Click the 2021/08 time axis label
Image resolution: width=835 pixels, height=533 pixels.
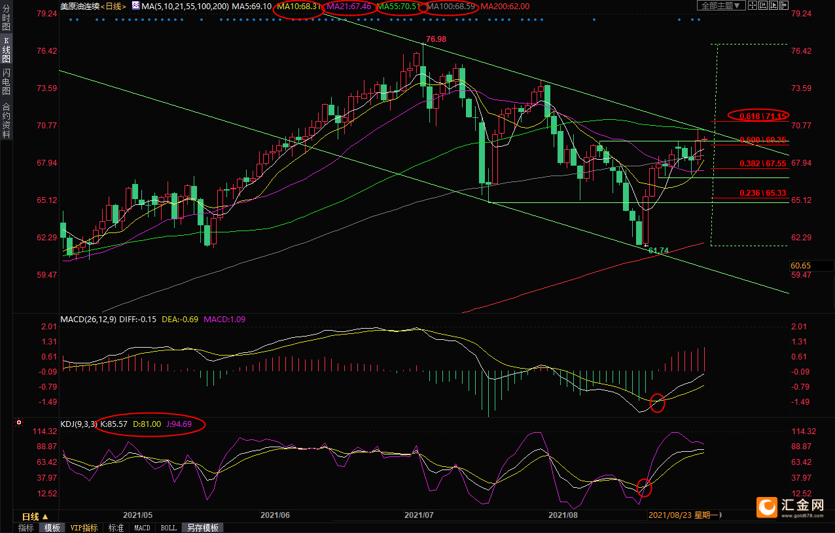click(x=563, y=515)
